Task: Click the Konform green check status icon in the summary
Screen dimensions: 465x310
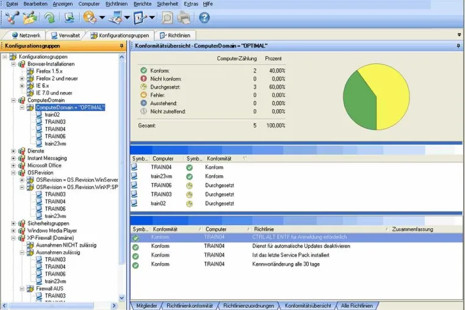Action: click(143, 71)
